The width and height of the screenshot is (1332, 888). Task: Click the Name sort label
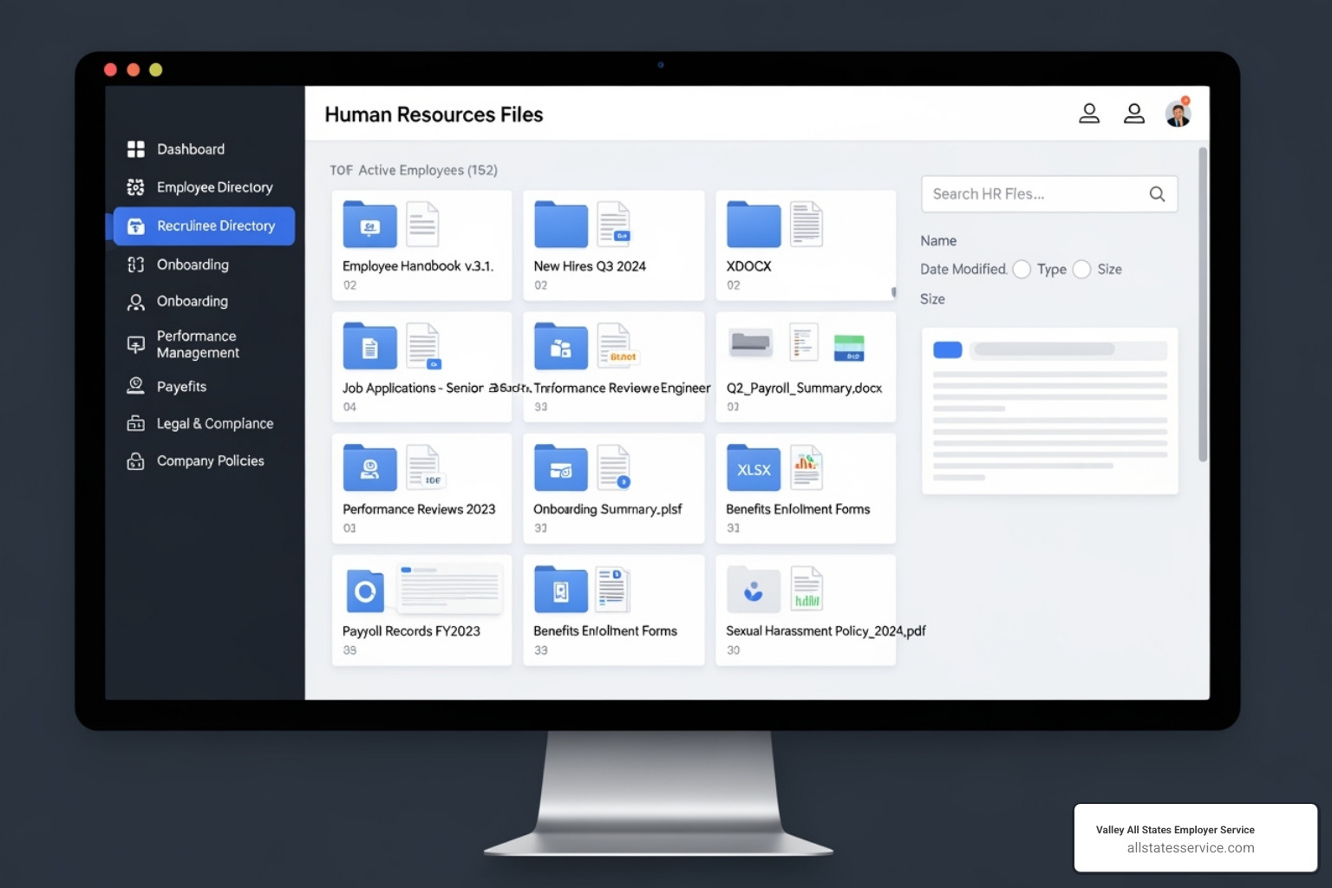point(938,241)
